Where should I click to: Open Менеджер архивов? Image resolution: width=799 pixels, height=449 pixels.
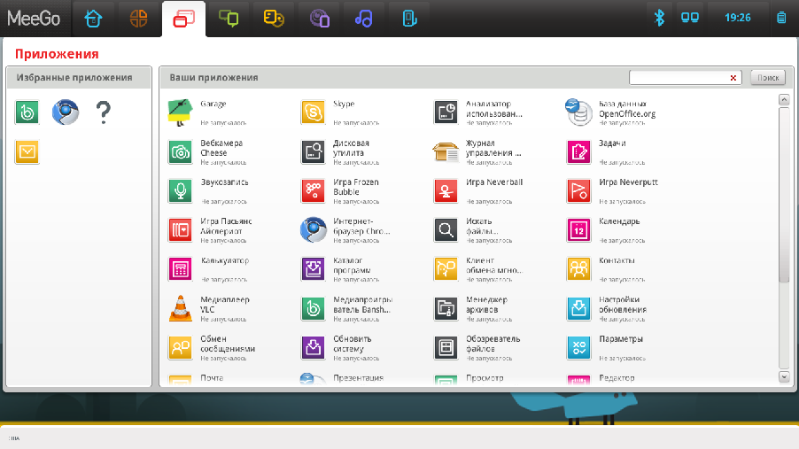(x=446, y=308)
